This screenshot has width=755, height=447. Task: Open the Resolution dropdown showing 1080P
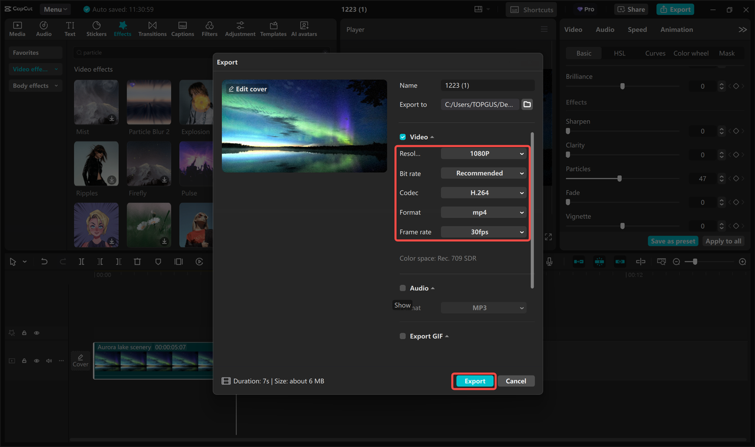coord(483,153)
